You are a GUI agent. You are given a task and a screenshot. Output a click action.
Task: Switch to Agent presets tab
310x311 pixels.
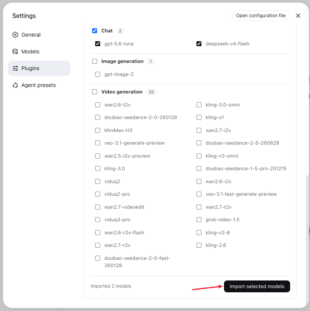coord(39,85)
